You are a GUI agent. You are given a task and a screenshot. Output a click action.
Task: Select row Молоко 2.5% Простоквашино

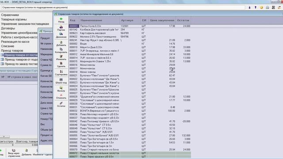pos(130,37)
